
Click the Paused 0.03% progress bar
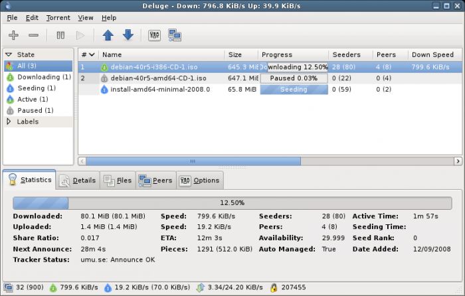(x=294, y=78)
